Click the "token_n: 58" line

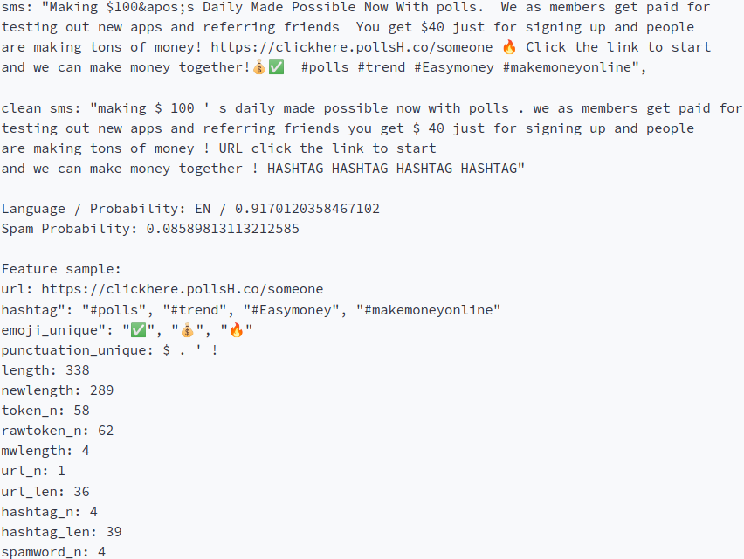pyautogui.click(x=45, y=411)
